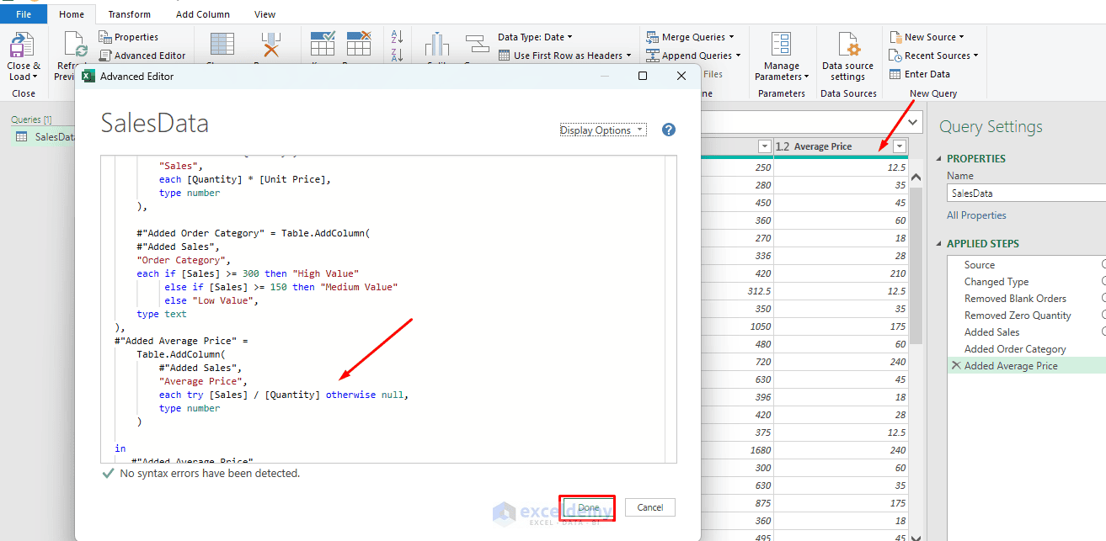Screen dimensions: 1106x541
Task: Click the cell with value 1050
Action: pyautogui.click(x=737, y=326)
